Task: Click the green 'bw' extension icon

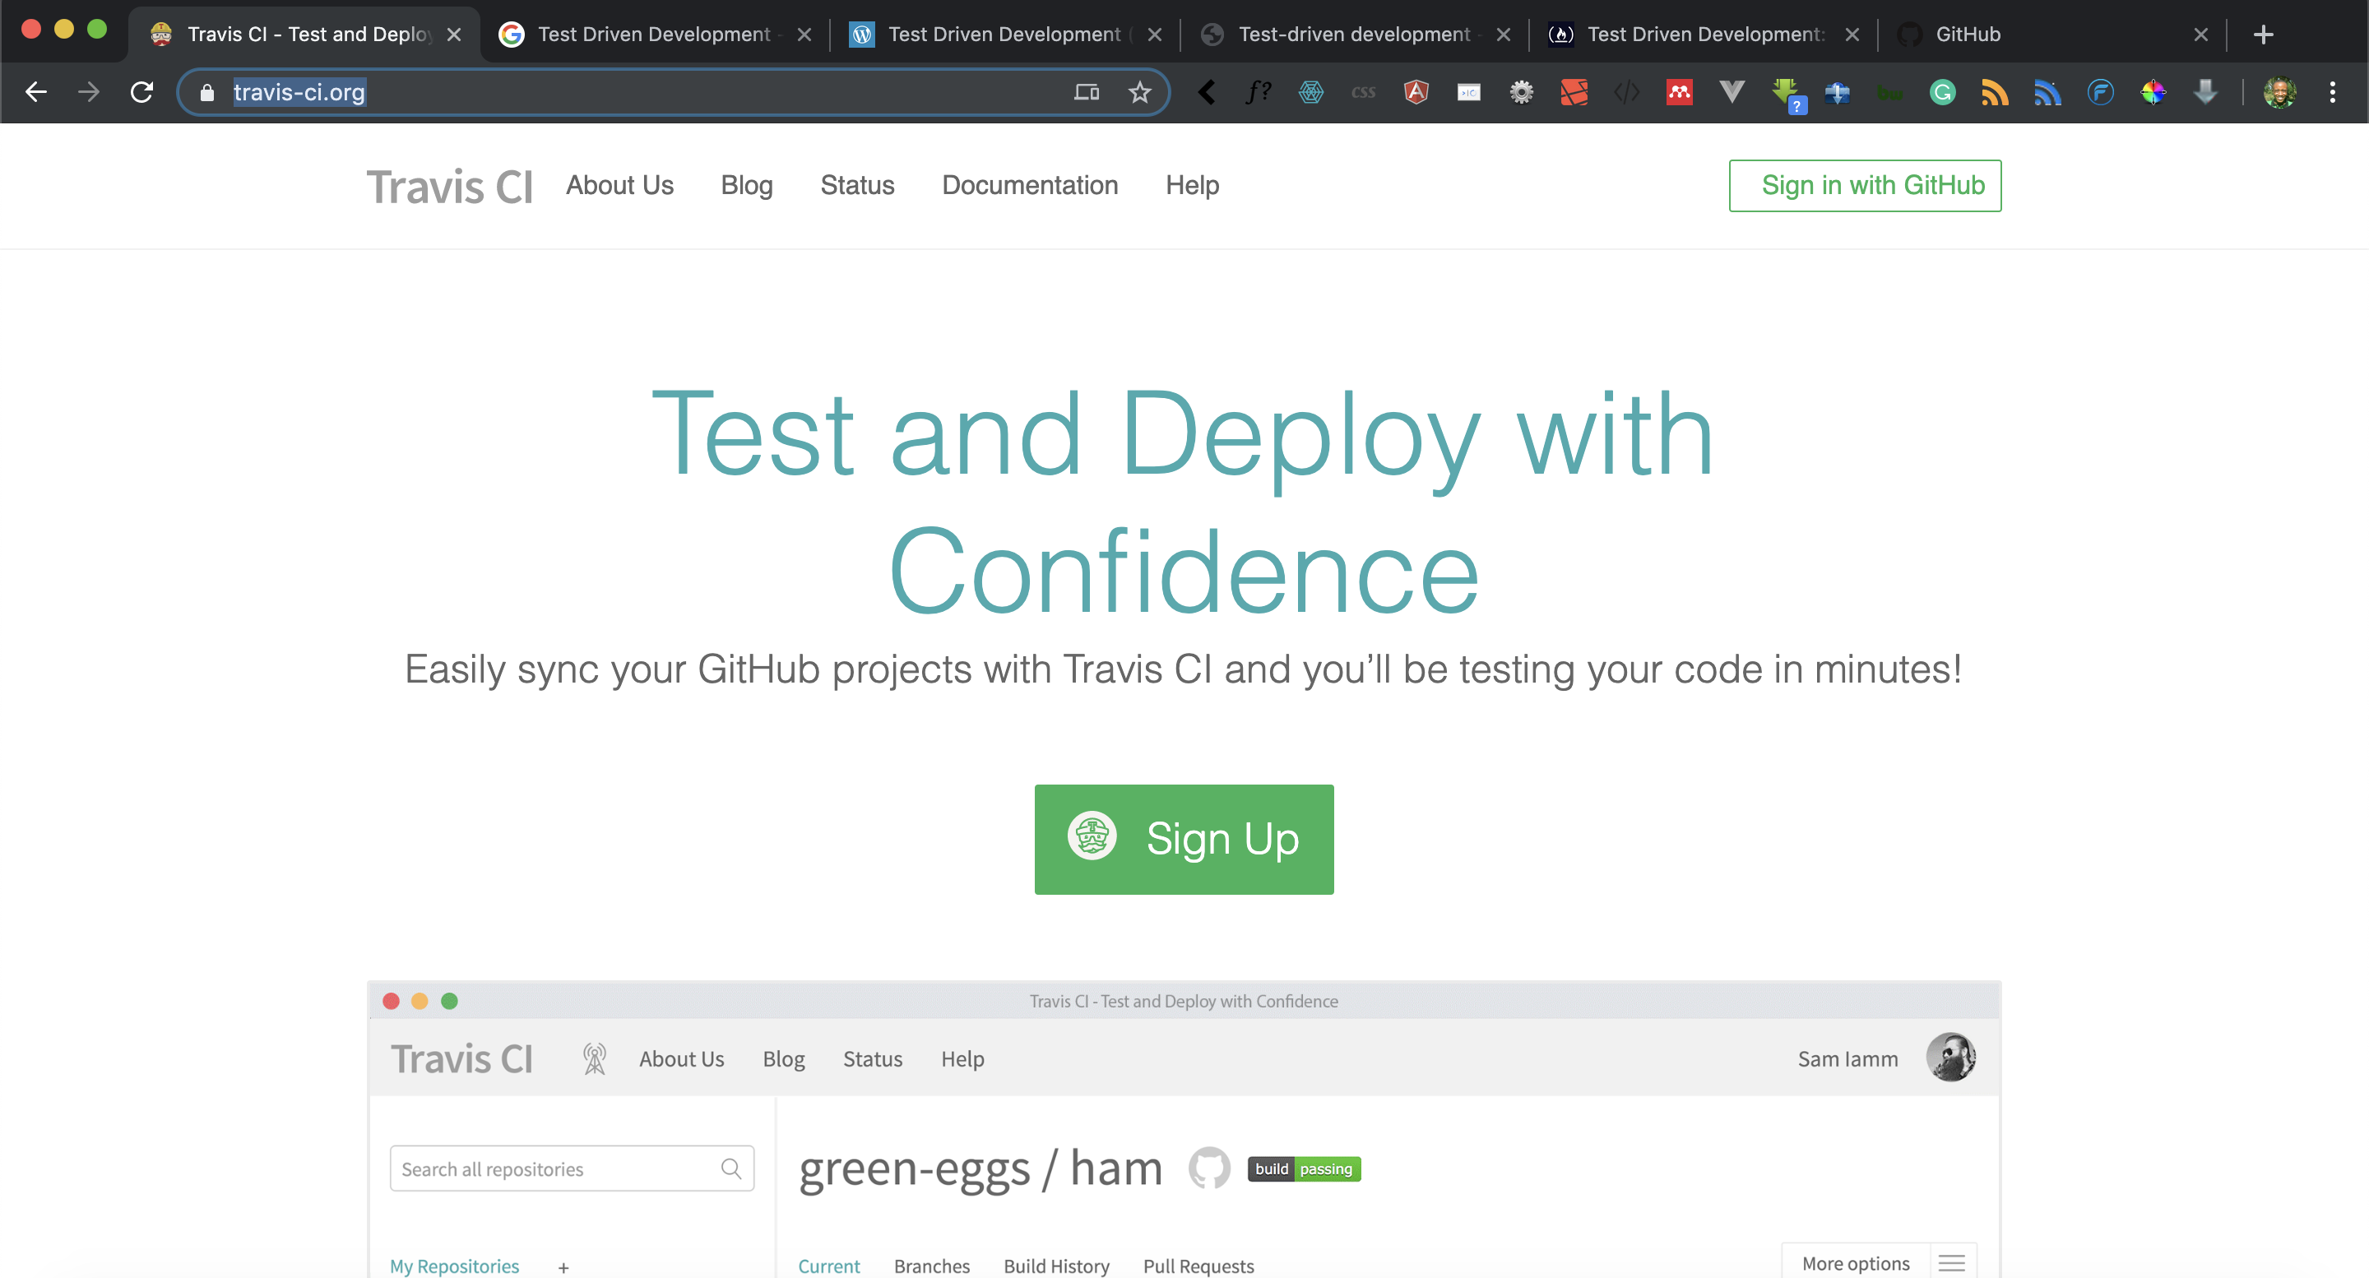Action: click(x=1890, y=93)
